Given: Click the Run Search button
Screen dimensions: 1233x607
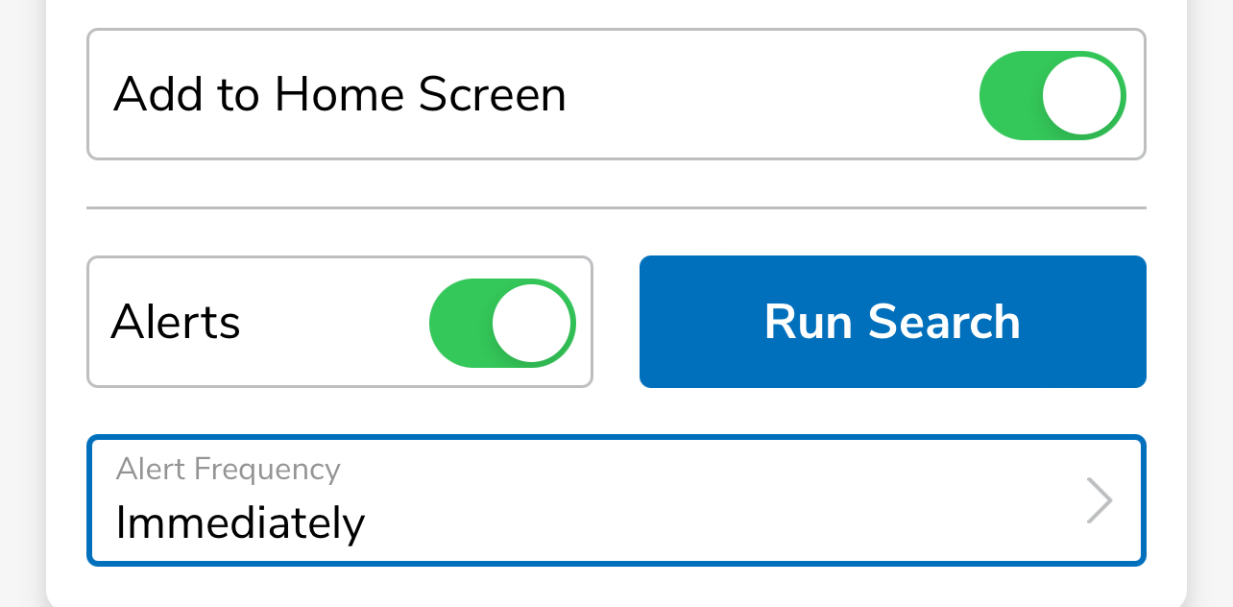Looking at the screenshot, I should (x=893, y=322).
